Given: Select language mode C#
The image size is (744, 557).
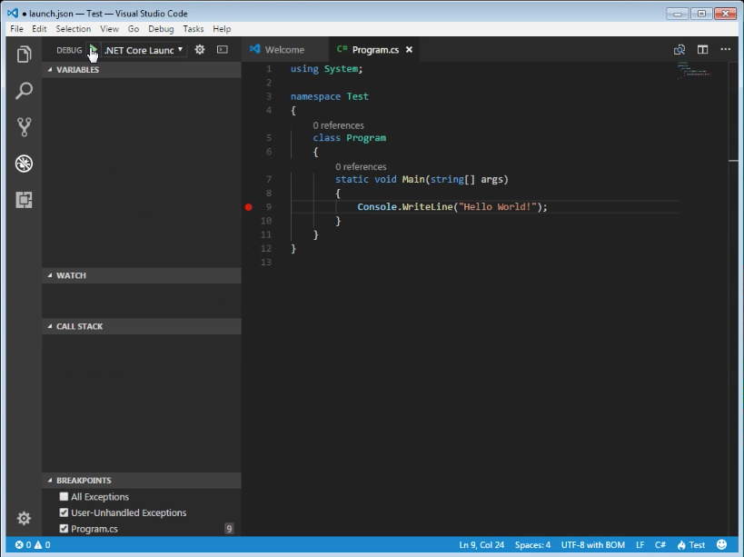Looking at the screenshot, I should pyautogui.click(x=660, y=544).
